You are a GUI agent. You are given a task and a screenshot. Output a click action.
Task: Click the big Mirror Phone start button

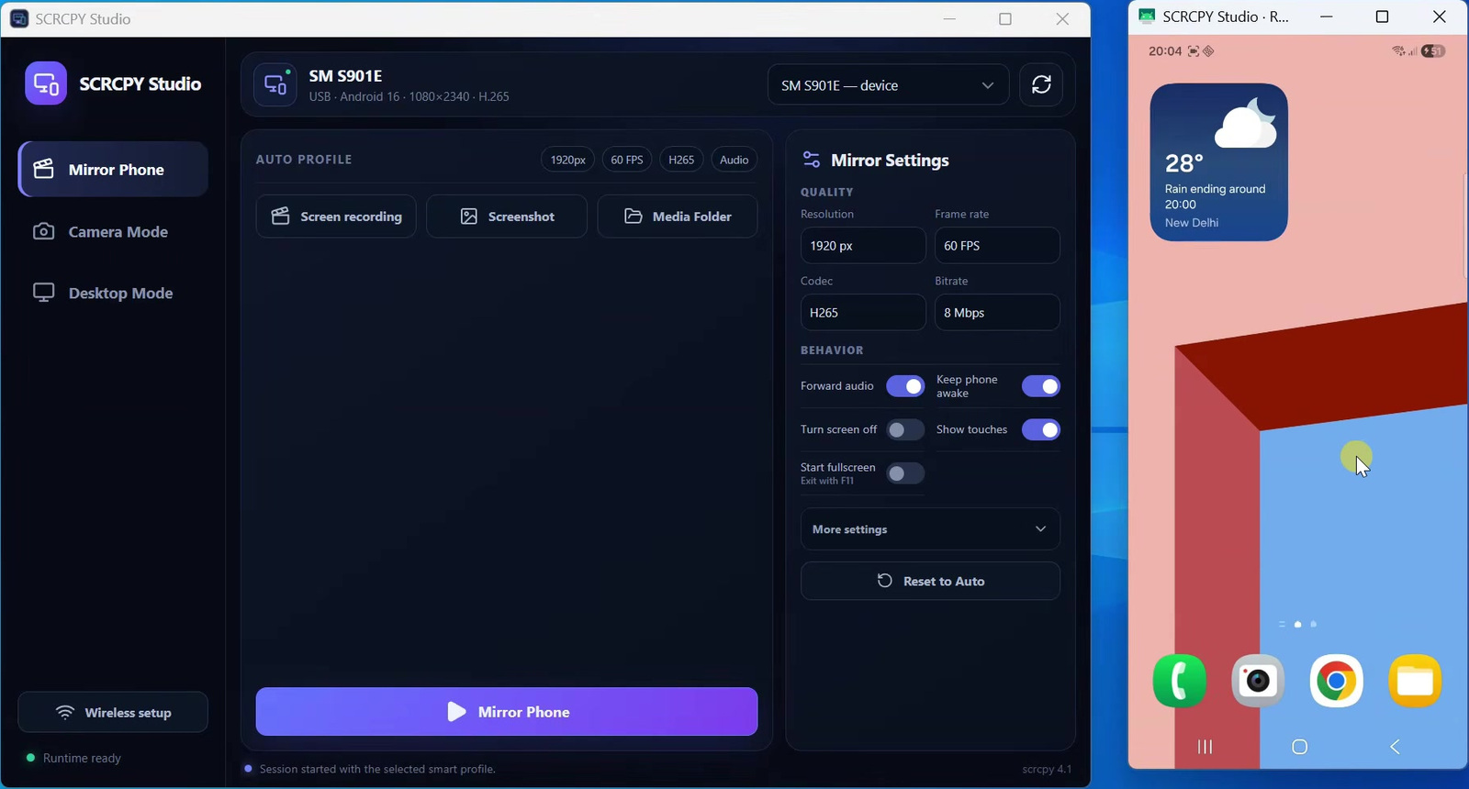point(507,712)
